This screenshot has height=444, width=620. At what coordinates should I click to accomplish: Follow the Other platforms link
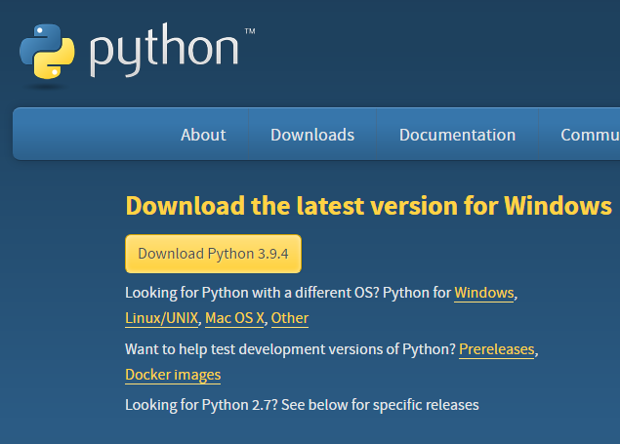290,318
